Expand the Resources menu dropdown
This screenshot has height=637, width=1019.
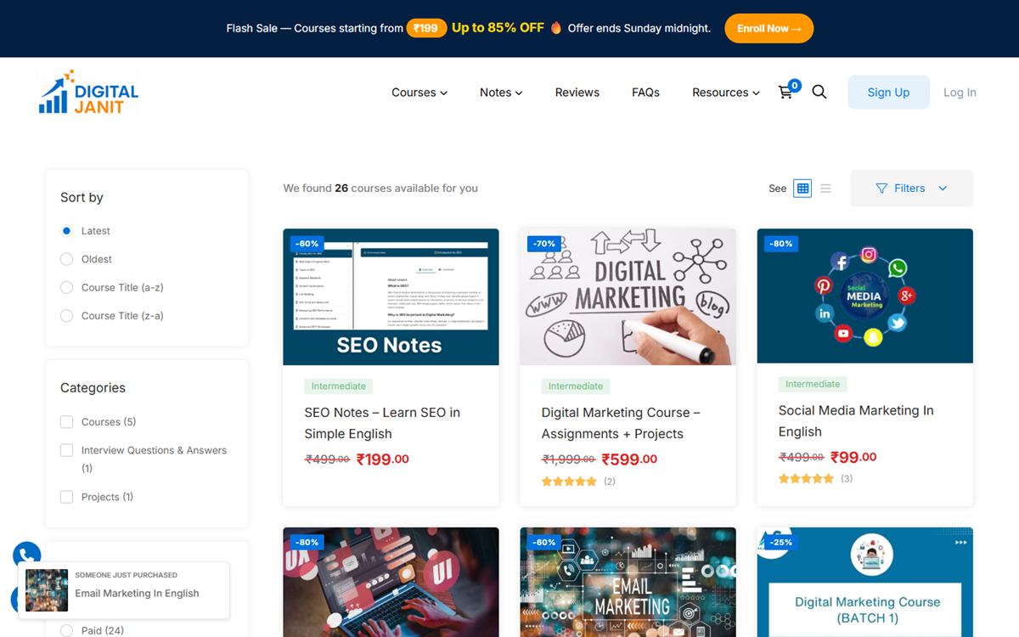click(726, 93)
